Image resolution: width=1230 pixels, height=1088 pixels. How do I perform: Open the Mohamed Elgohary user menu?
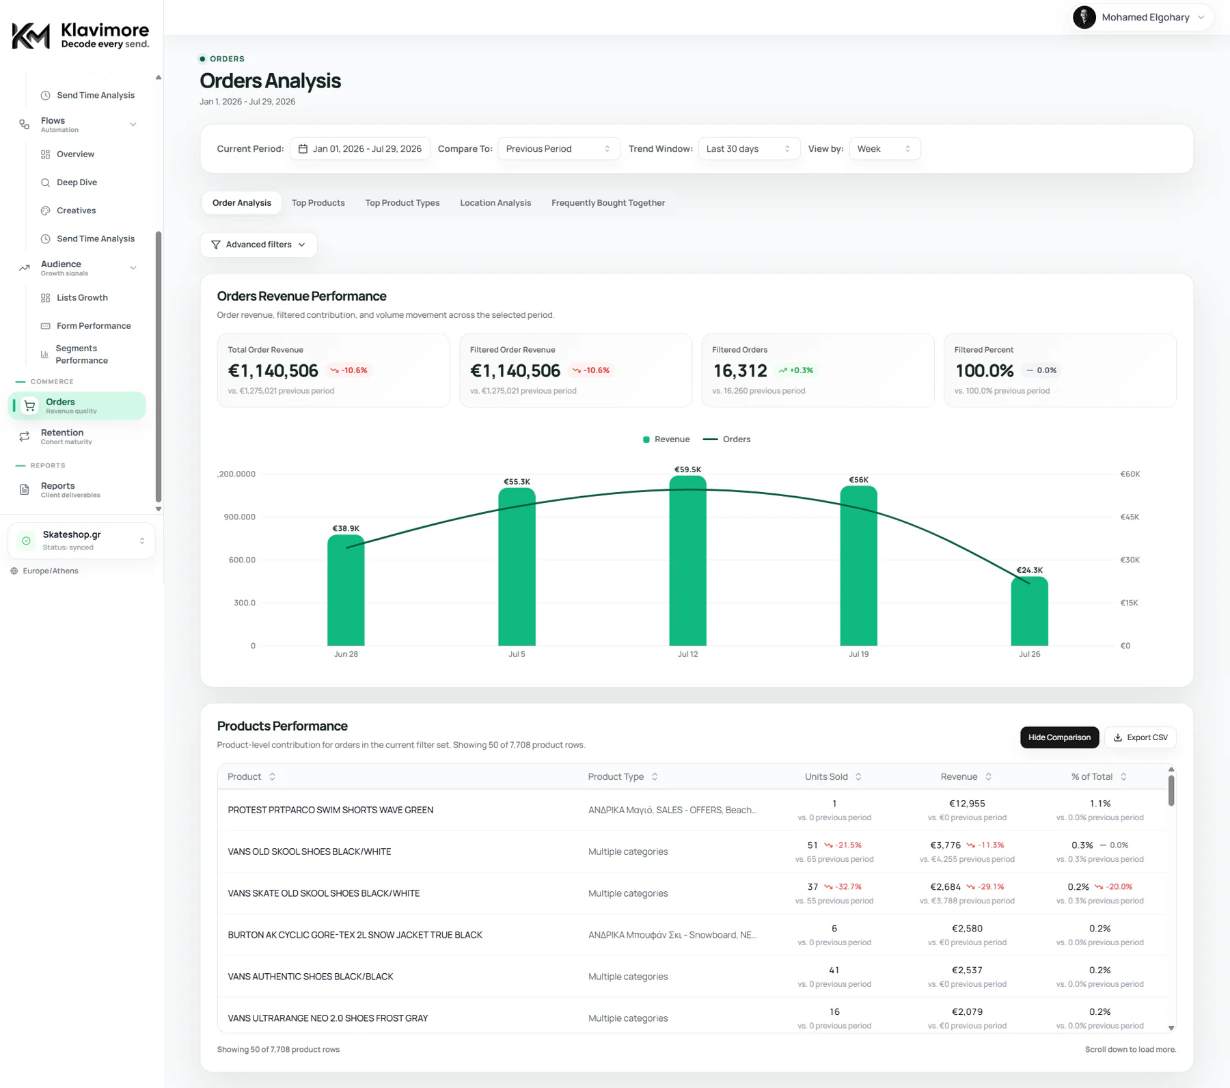point(1141,17)
